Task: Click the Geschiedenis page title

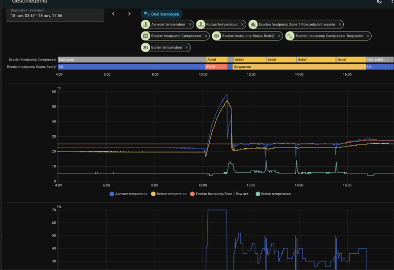Action: click(30, 1)
